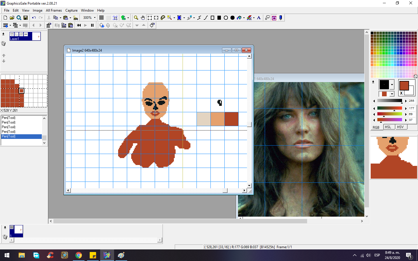Select the outlined ellipse tool

226,18
